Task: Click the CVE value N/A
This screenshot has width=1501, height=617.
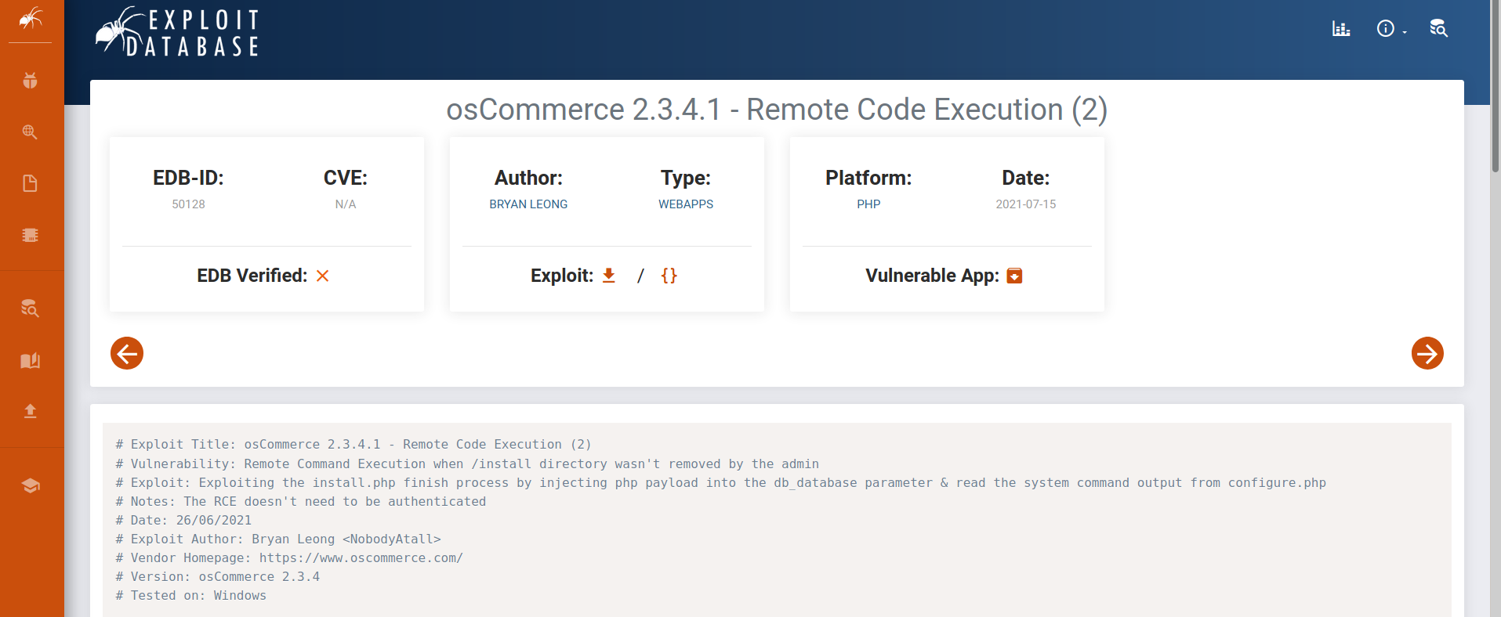Action: [346, 204]
